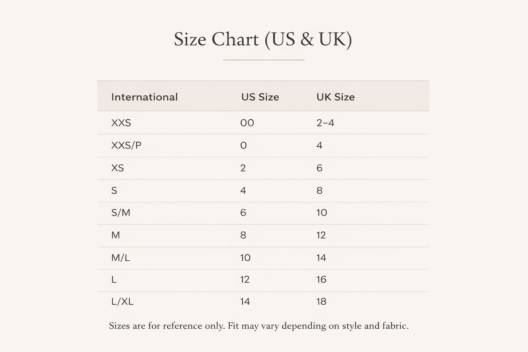Select UK size 2–4 in XXS row

click(x=325, y=123)
